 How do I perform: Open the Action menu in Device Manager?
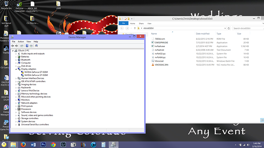click(21, 42)
